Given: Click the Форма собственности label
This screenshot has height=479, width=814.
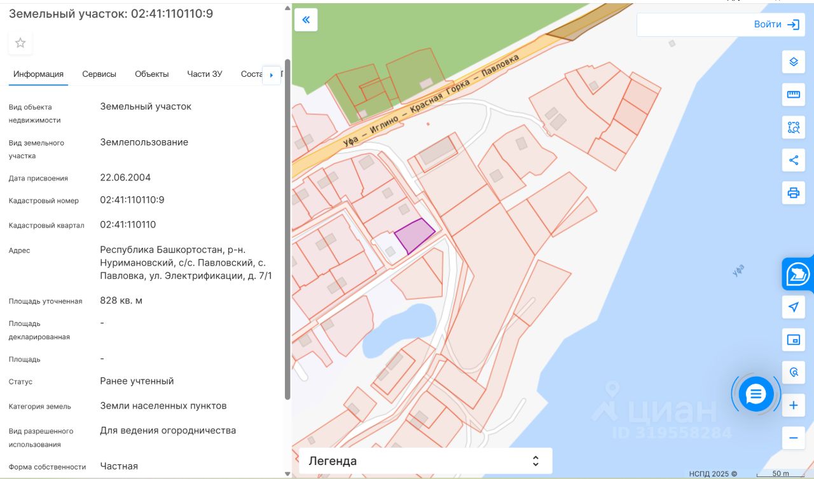Looking at the screenshot, I should point(47,467).
